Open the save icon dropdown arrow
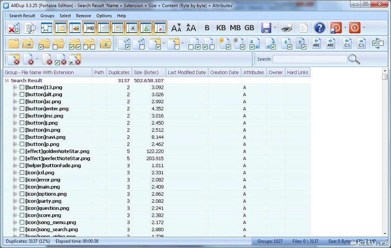 275,28
